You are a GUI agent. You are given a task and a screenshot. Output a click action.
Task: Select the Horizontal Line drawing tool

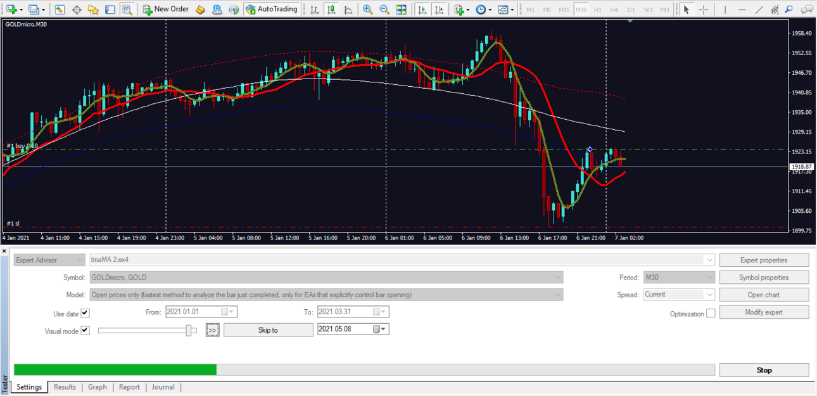[x=742, y=10]
